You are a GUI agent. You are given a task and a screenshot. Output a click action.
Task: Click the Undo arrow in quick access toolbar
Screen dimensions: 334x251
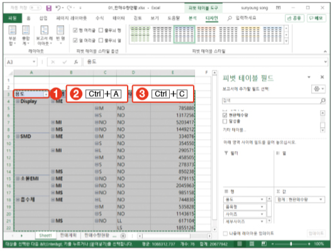point(58,8)
